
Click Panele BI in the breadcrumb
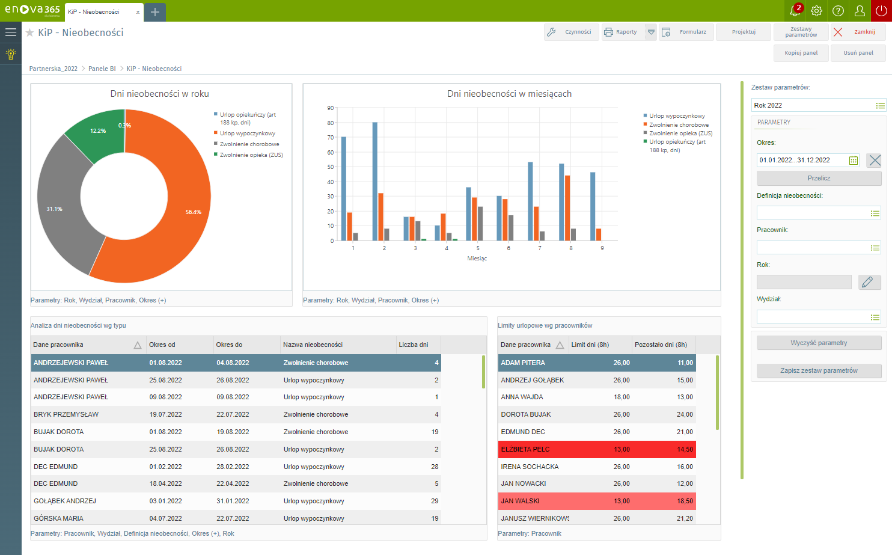coord(102,69)
